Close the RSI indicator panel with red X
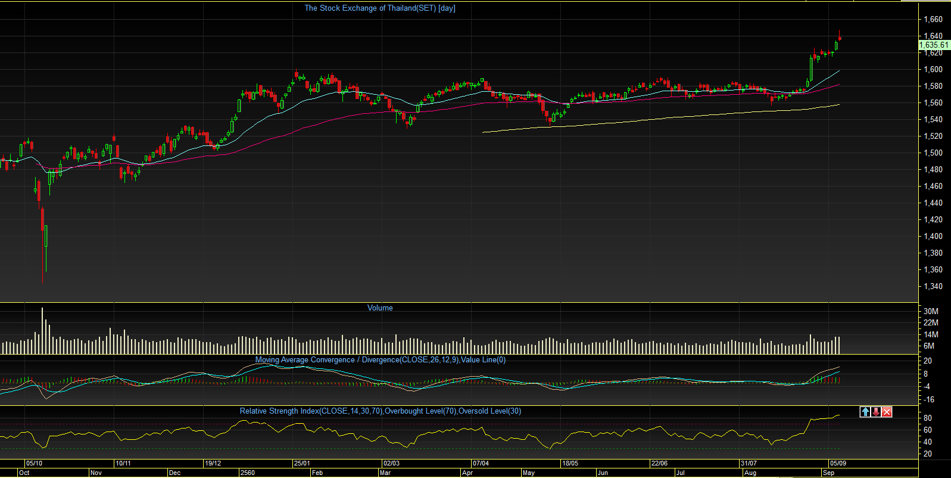The width and height of the screenshot is (951, 478). [887, 412]
